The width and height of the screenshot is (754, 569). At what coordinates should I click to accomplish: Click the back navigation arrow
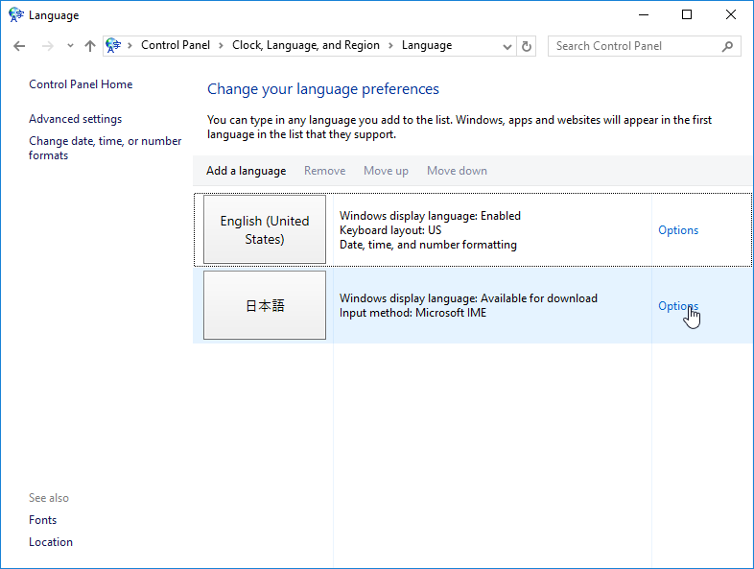click(x=19, y=46)
